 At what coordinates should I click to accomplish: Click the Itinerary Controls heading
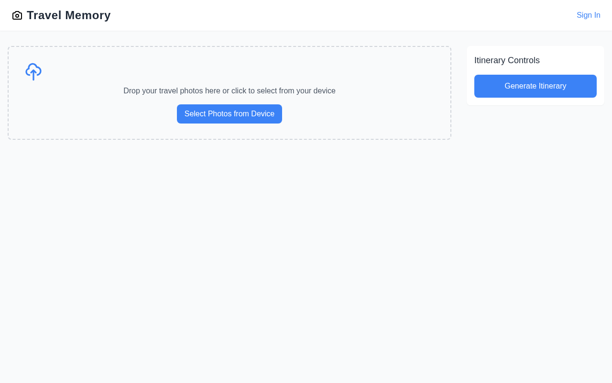tap(507, 60)
